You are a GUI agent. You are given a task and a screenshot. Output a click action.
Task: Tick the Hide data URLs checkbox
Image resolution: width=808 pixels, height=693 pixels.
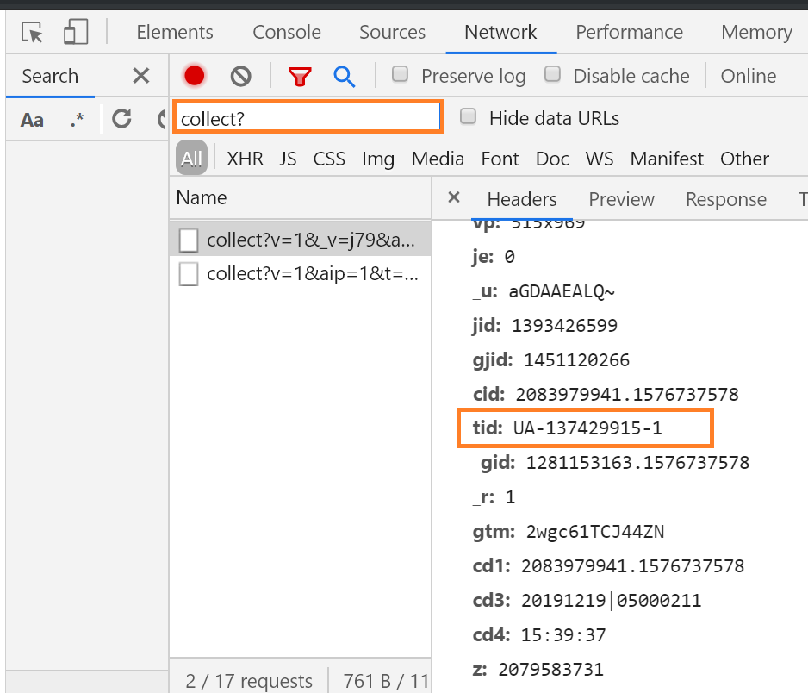point(469,117)
